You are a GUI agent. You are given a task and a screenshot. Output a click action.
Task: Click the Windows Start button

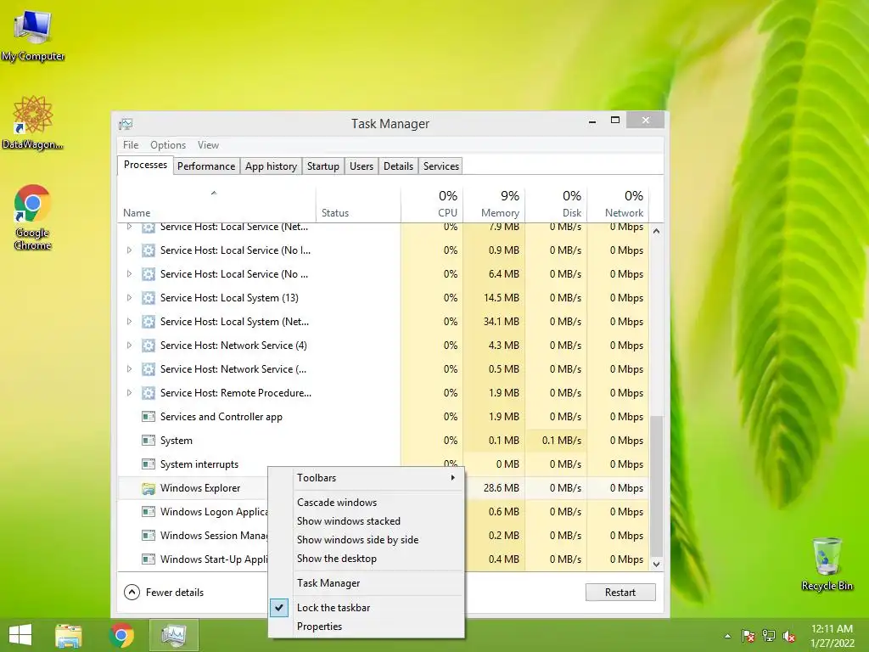(x=20, y=635)
